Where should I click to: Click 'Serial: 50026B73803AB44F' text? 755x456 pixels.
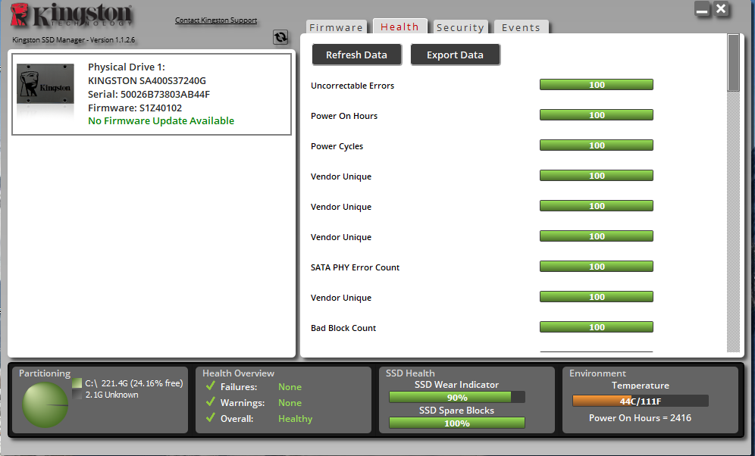point(149,94)
